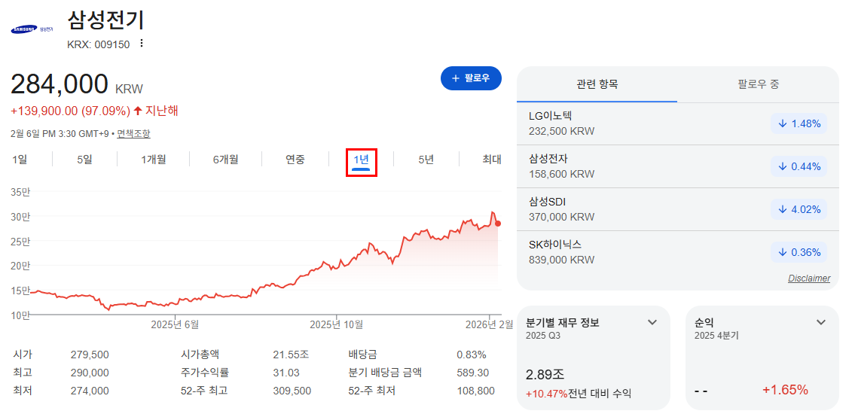
Task: Click the 삼성전기 company name heading
Action: (x=106, y=20)
